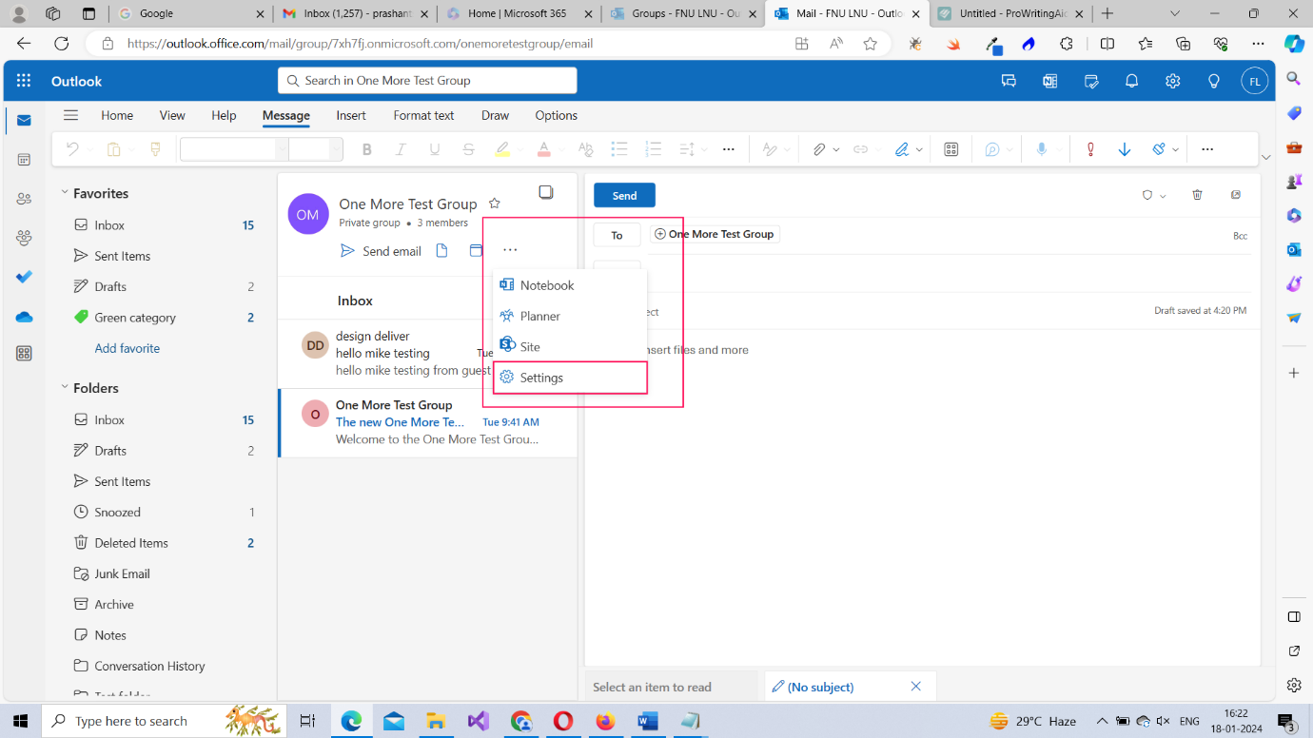Open the design deliver email
1313x738 pixels.
tap(427, 354)
